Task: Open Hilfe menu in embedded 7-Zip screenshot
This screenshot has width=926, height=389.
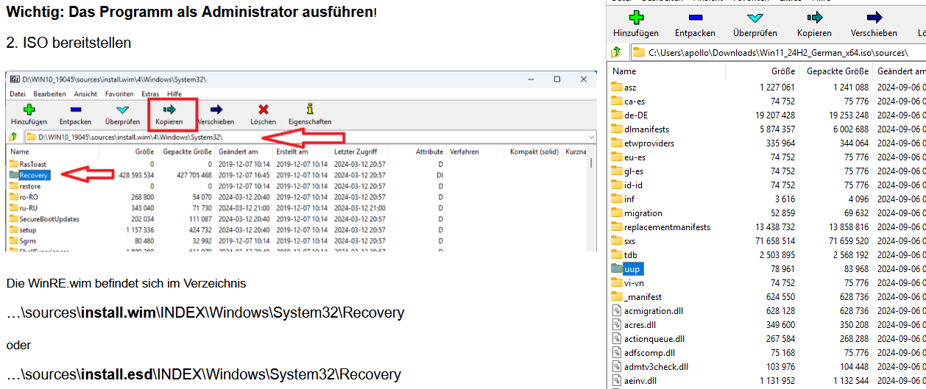Action: 174,94
